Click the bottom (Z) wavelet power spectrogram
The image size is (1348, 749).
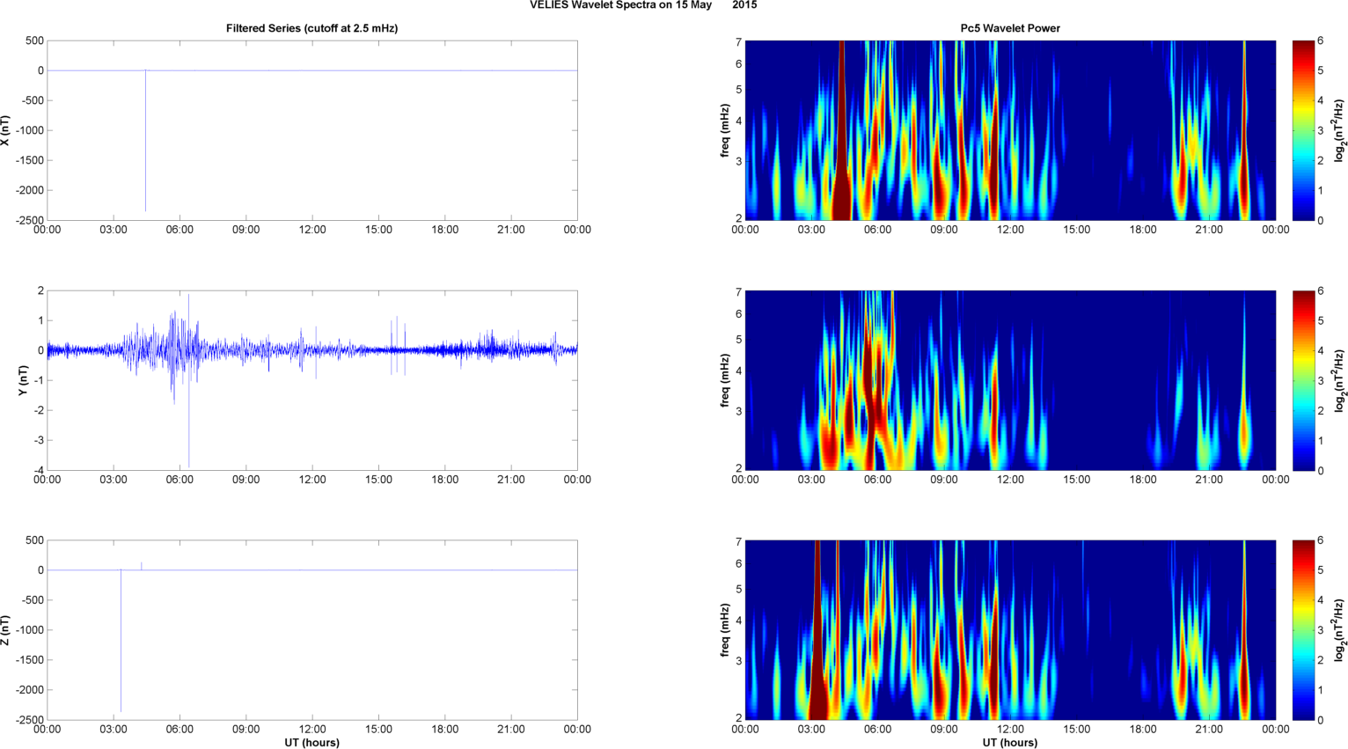pyautogui.click(x=1010, y=630)
